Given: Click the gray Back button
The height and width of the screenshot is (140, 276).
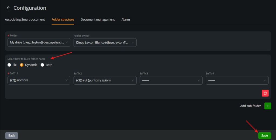Looking at the screenshot, I should point(12,135).
